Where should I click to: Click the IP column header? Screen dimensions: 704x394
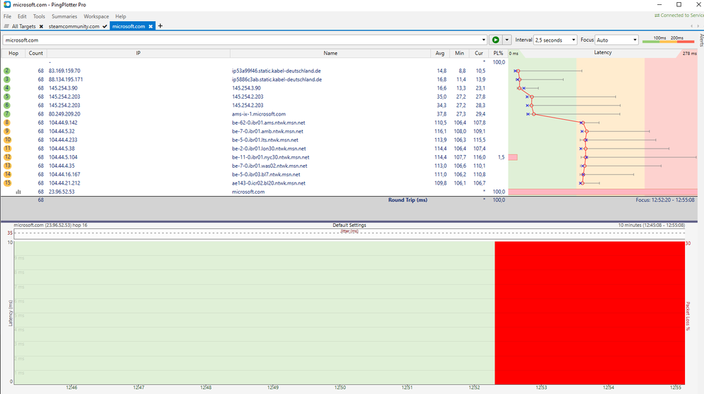[x=138, y=53]
